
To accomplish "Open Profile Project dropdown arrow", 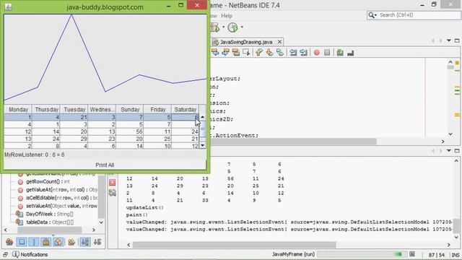I will tap(242, 27).
